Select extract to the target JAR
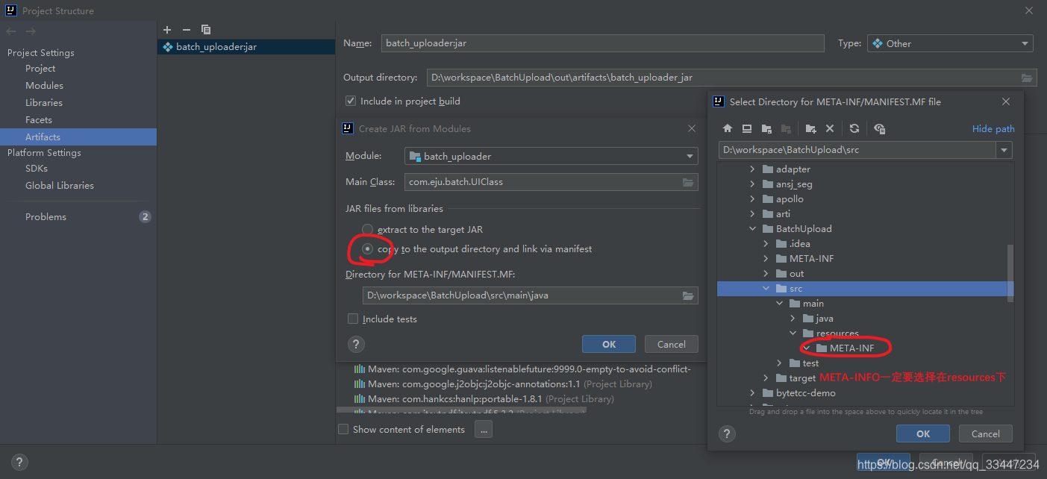This screenshot has height=479, width=1047. [367, 229]
